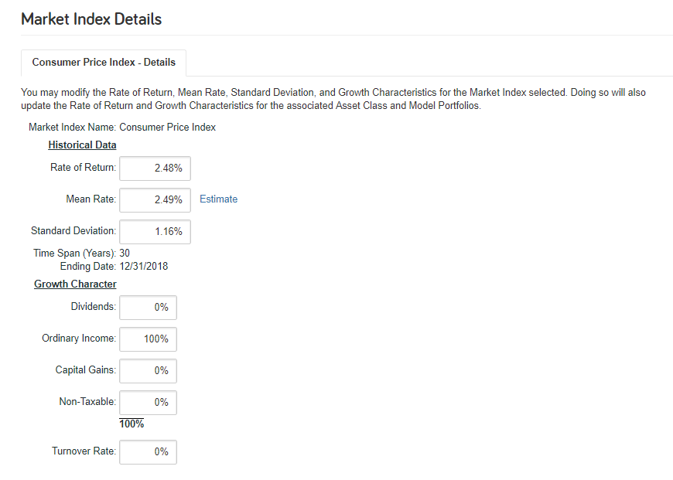Click the Market Index Details page title
This screenshot has height=480, width=673.
[x=91, y=19]
